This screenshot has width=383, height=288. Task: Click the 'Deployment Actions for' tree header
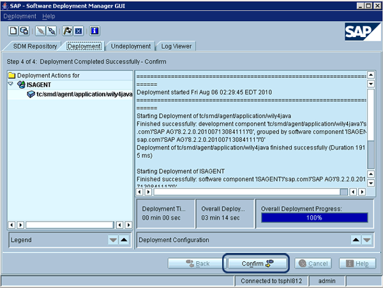[49, 75]
